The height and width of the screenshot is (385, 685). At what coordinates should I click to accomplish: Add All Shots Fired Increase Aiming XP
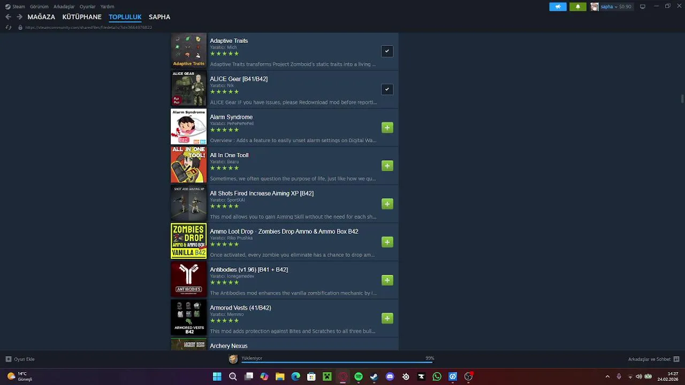tap(387, 204)
